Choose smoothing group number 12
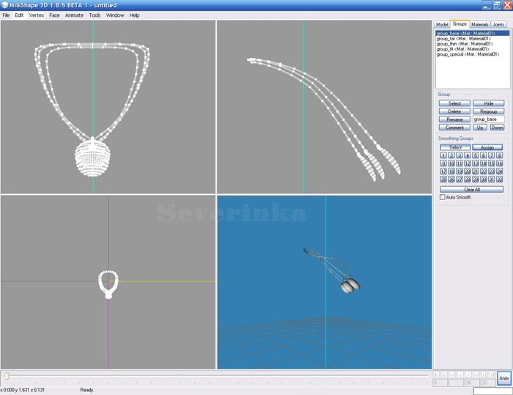Screen dimensions: 513x395 click(x=467, y=163)
